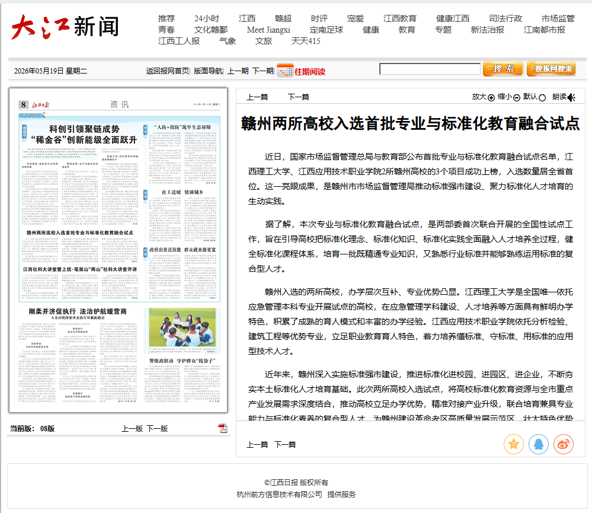Image resolution: width=592 pixels, height=513 pixels.
Task: Click the 大江新闻 logo
Action: point(65,27)
